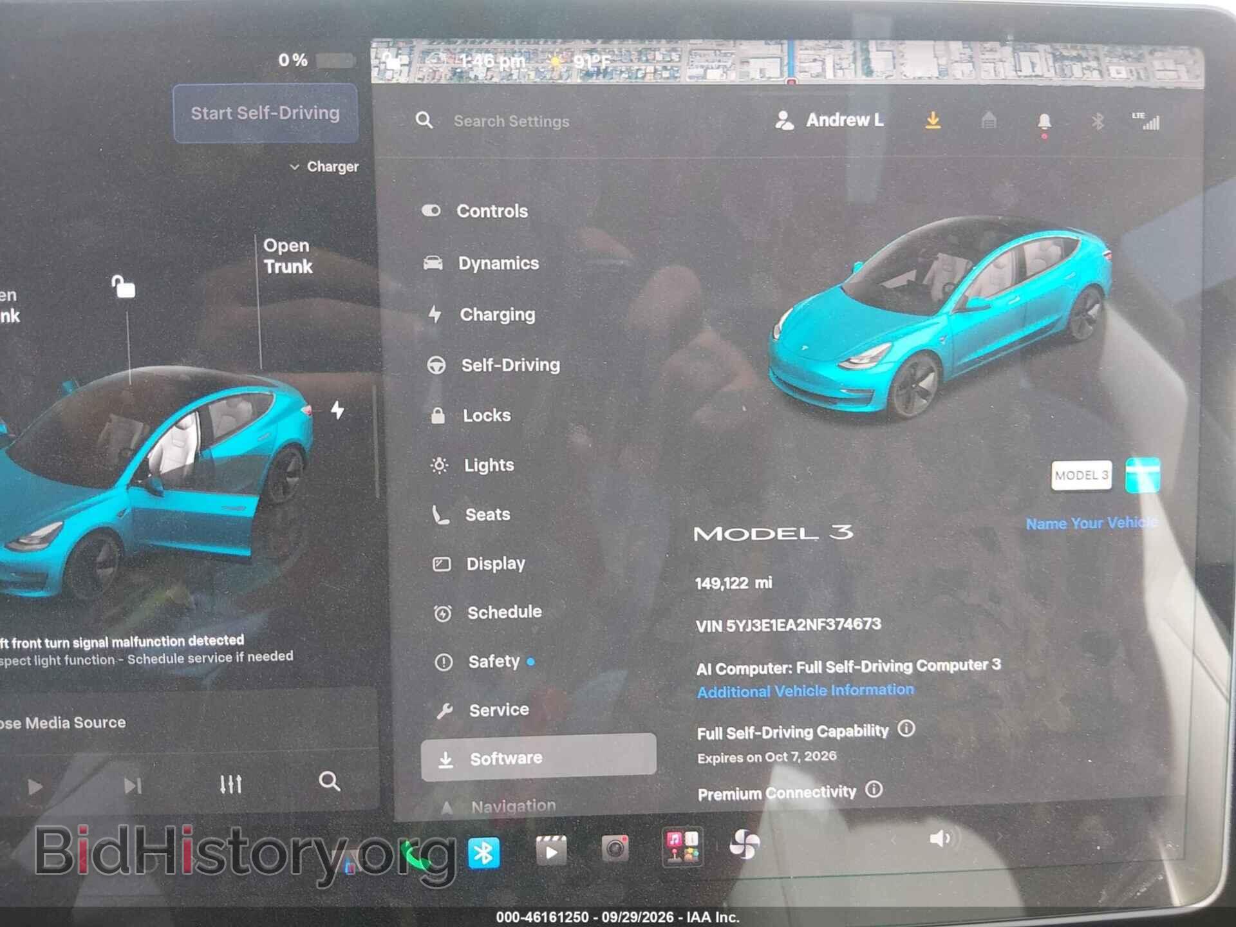Tap the HomeLink garage icon
Screen dimensions: 1236x927
[989, 120]
